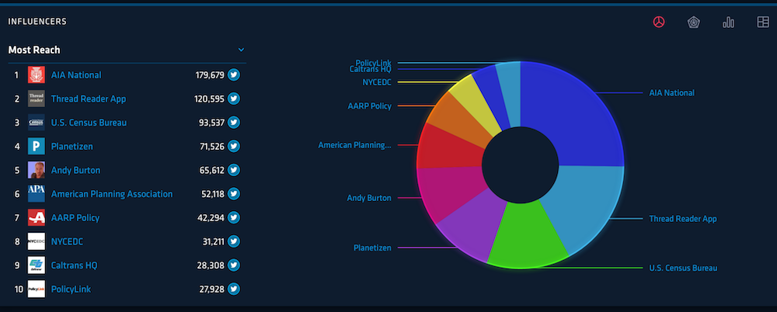Image resolution: width=777 pixels, height=312 pixels.
Task: Open Thread Reader App avatar thumbnail
Action: pos(37,99)
